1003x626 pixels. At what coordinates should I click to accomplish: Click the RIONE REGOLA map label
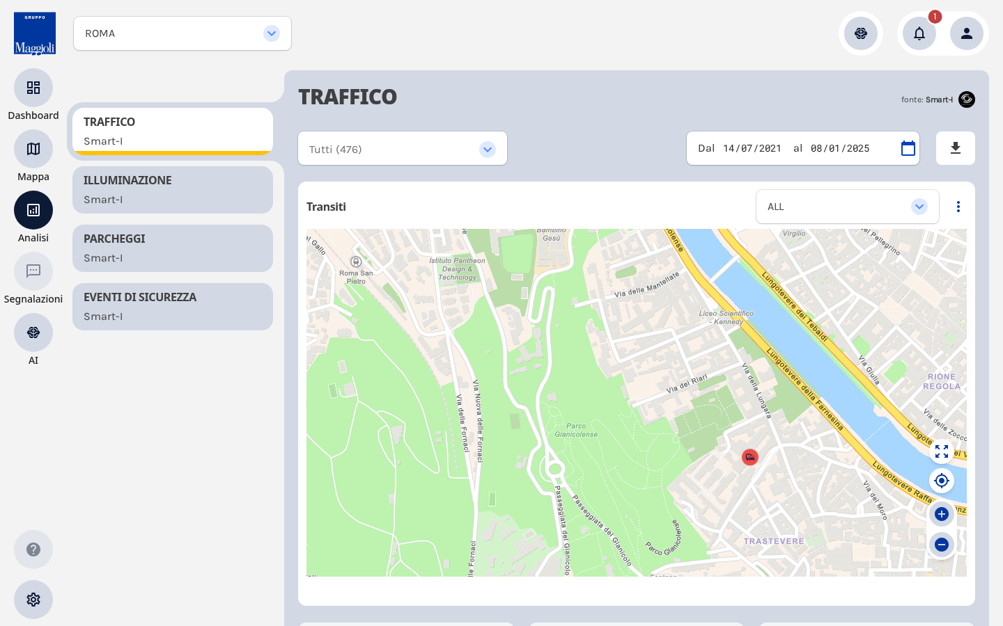(942, 381)
